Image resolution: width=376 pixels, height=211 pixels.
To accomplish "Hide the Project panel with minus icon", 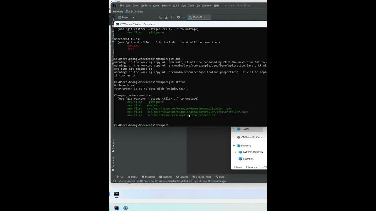I will click(184, 17).
